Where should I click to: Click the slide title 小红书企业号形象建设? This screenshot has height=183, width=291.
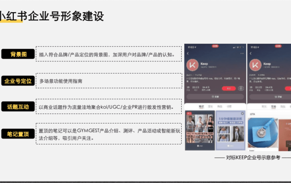pyautogui.click(x=52, y=16)
